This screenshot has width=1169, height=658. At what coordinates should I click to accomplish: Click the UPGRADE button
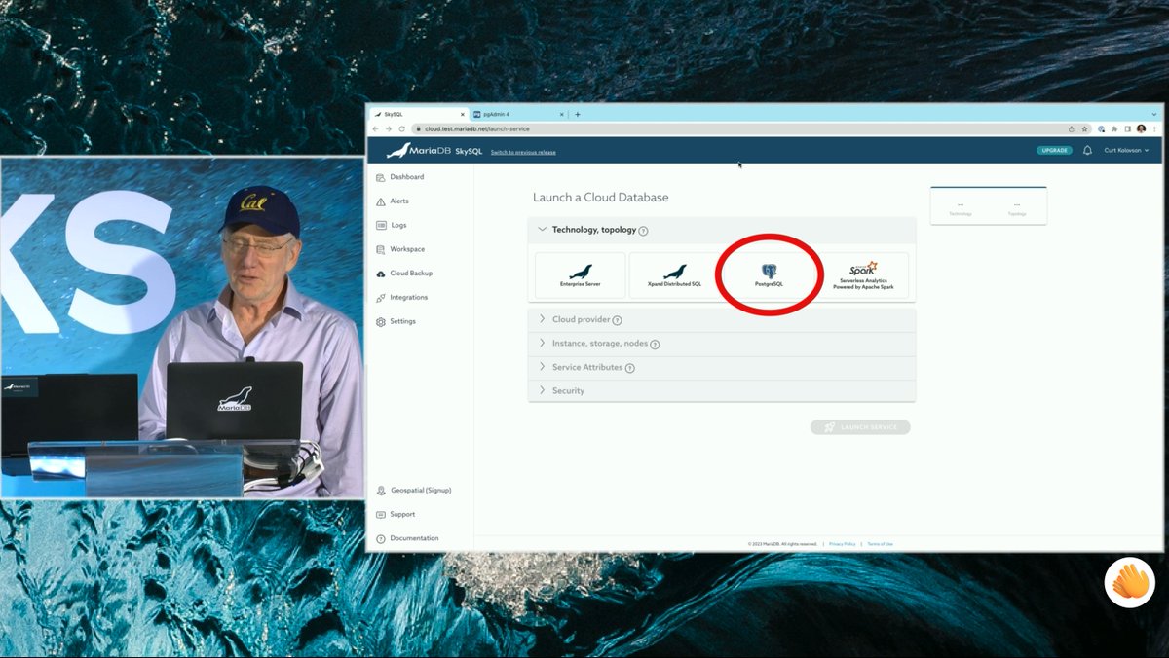click(x=1054, y=150)
